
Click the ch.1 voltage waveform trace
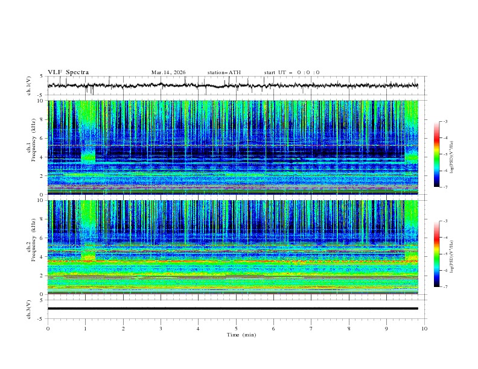coord(232,86)
